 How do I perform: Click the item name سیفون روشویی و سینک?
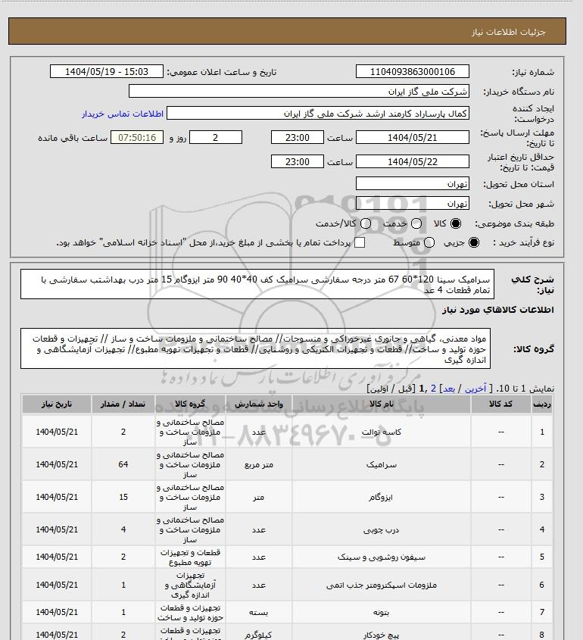pyautogui.click(x=382, y=557)
